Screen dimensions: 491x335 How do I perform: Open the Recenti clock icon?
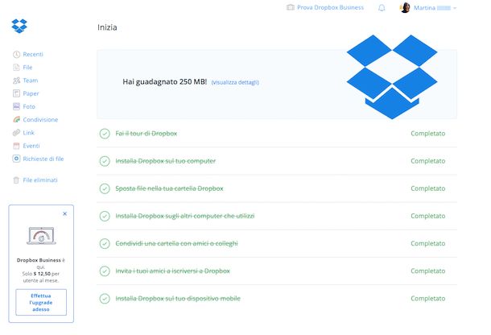17,55
